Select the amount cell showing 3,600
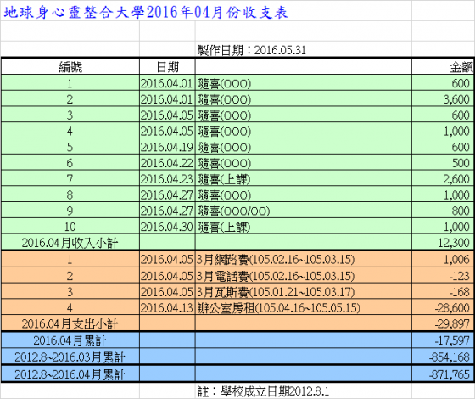The height and width of the screenshot is (399, 475). click(x=442, y=99)
